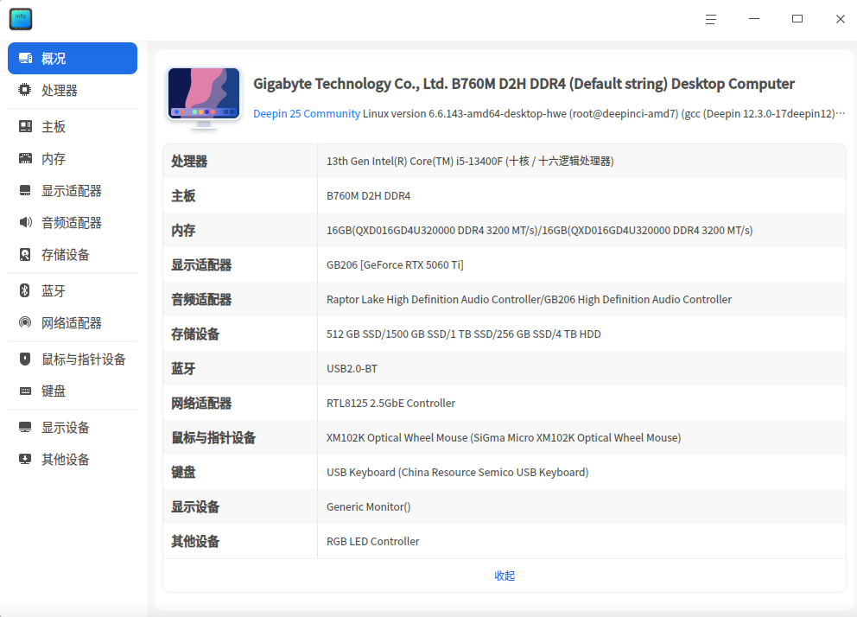Select 处理器 label in sidebar
This screenshot has width=857, height=617.
point(60,90)
